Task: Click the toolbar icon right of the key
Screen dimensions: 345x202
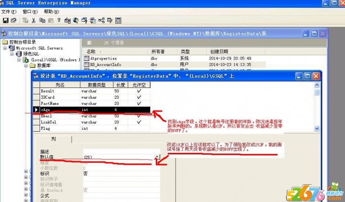Action: coord(68,21)
